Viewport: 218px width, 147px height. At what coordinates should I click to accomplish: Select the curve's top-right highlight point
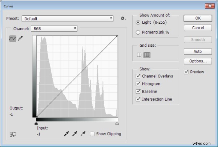click(x=117, y=36)
